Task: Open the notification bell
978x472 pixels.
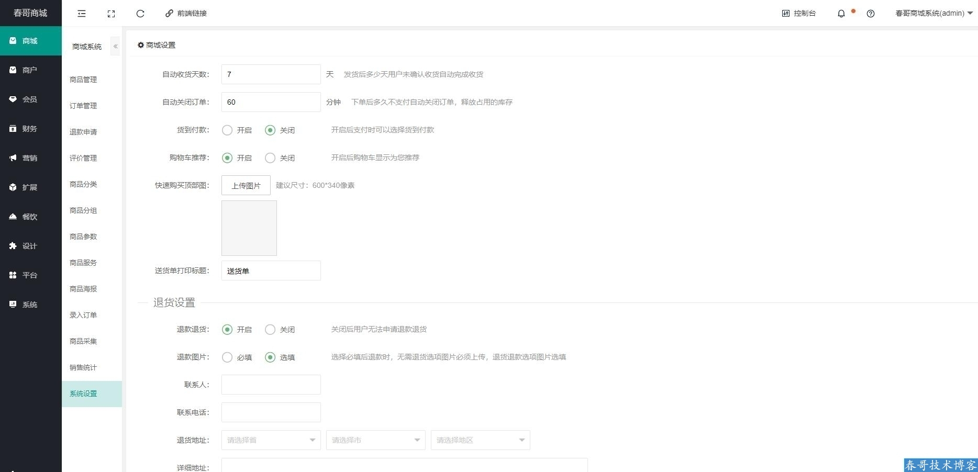Action: [841, 14]
